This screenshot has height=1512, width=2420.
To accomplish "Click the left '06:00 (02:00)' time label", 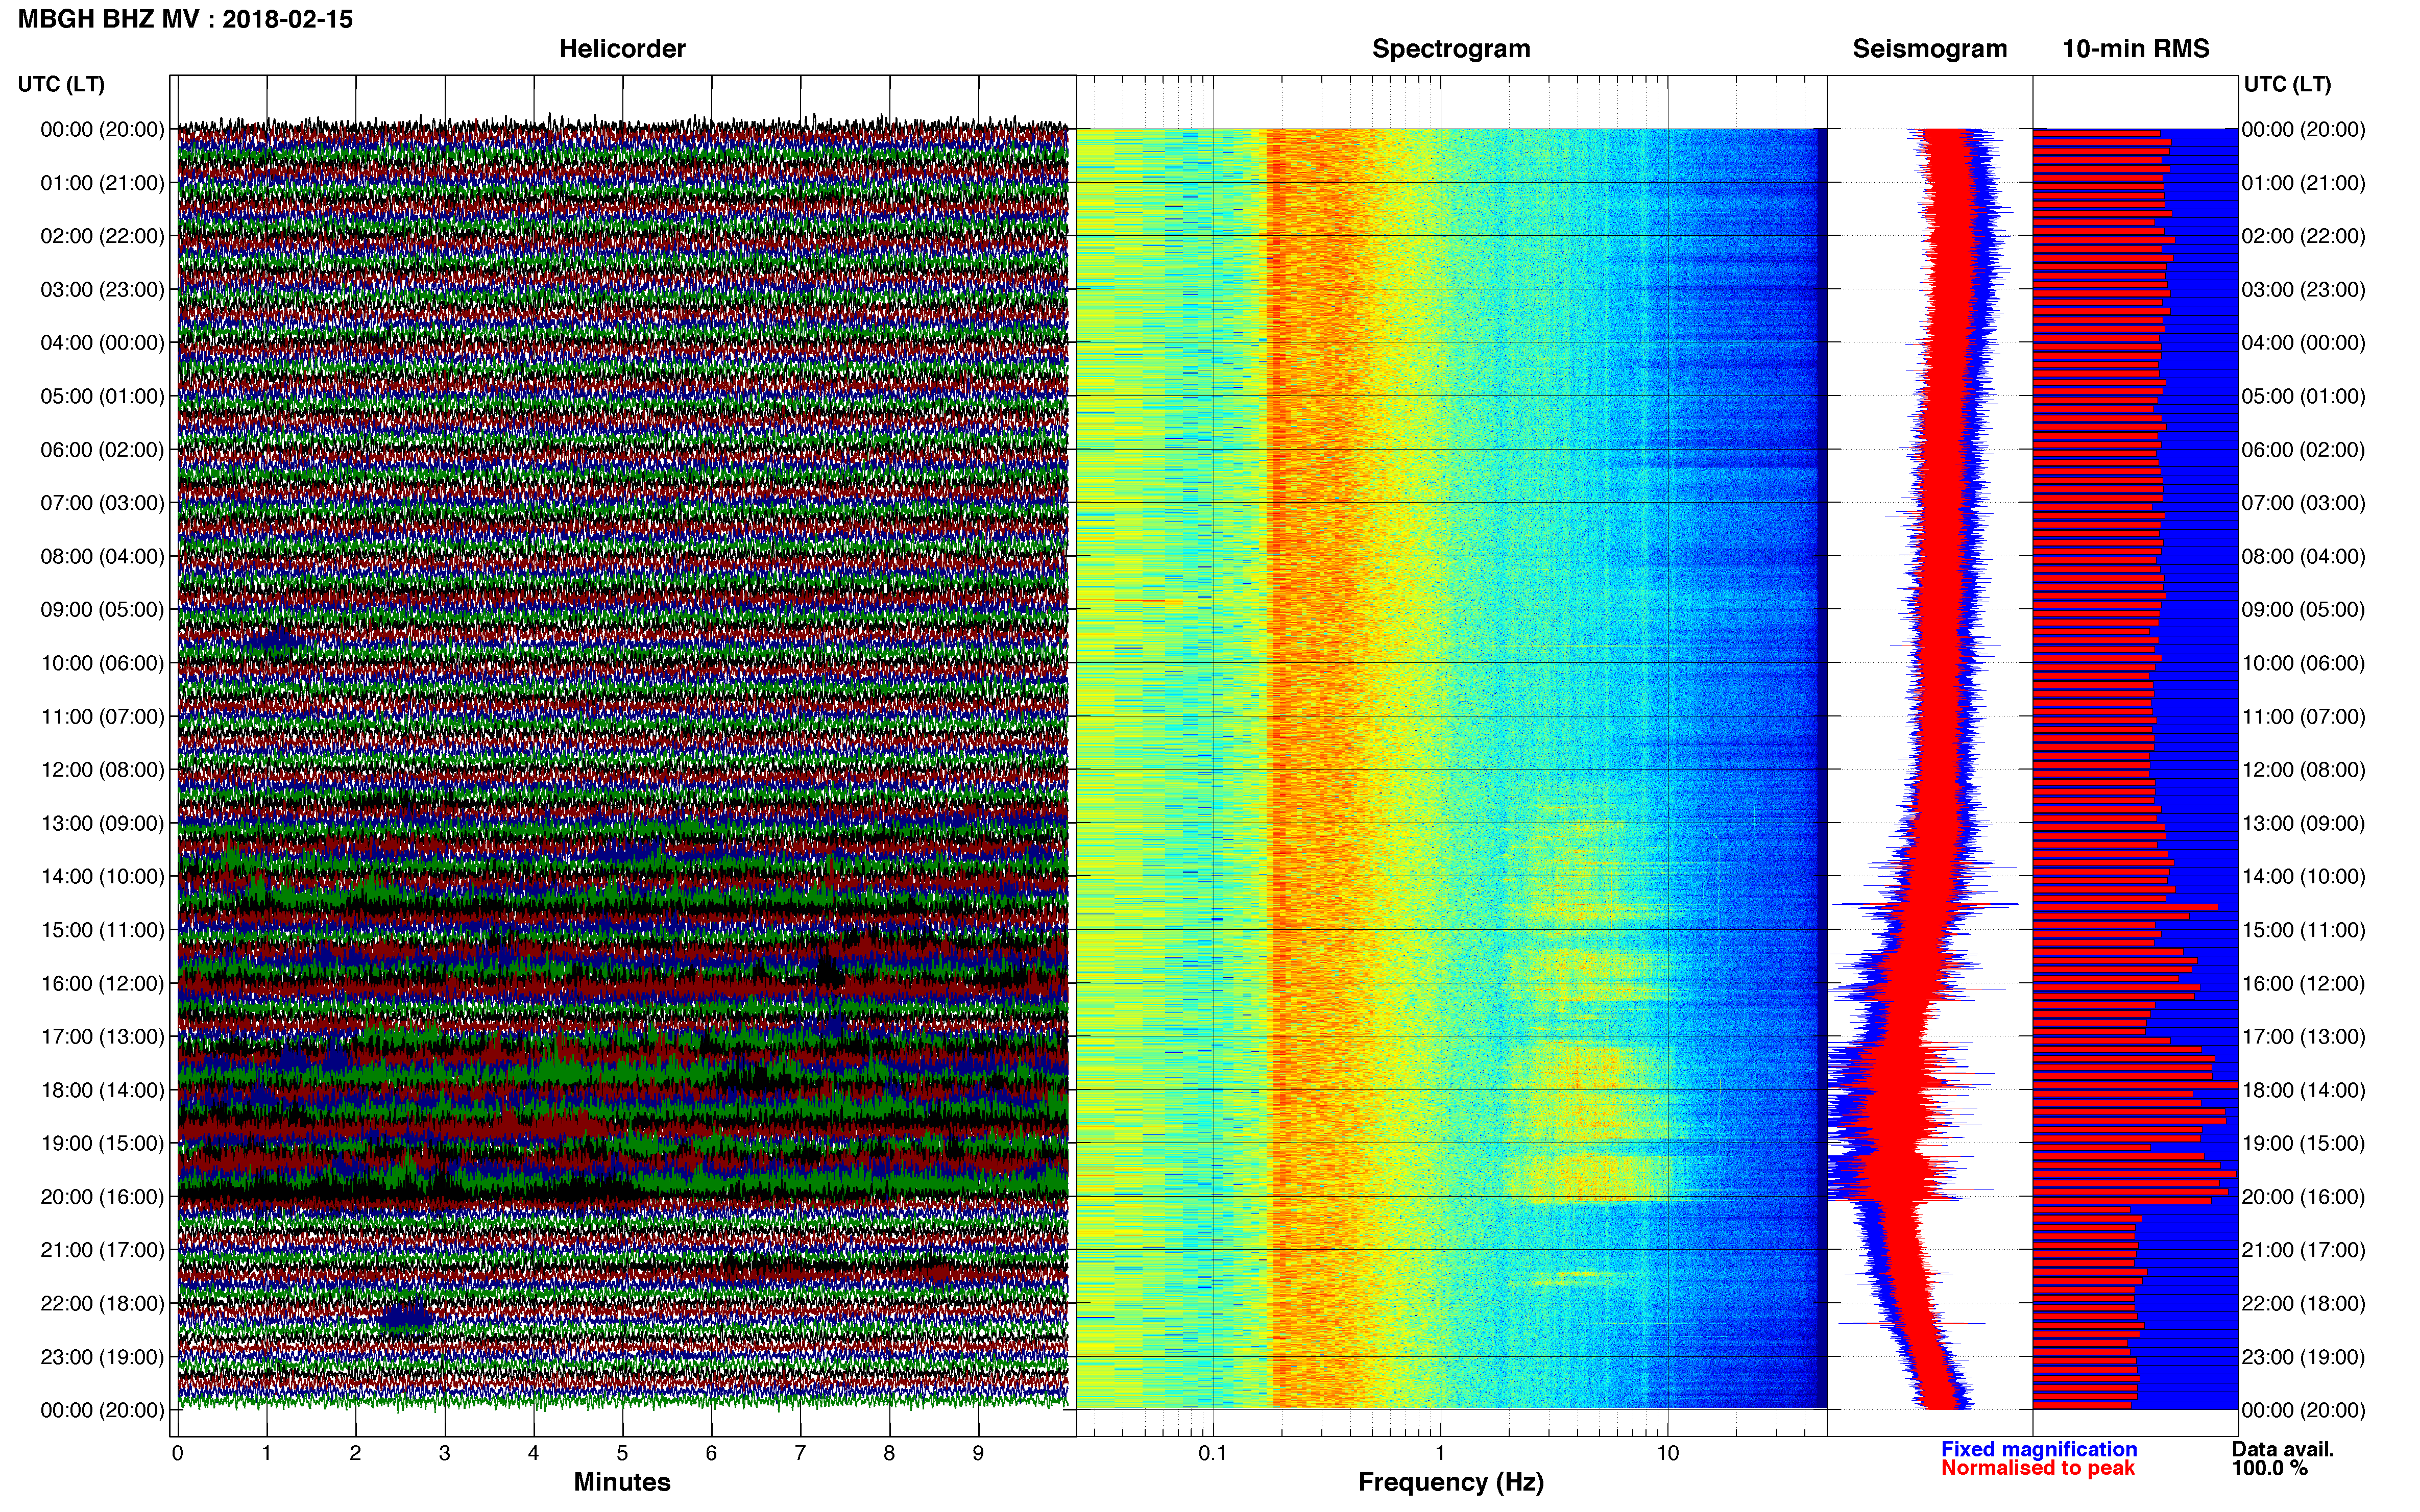I will 102,449.
